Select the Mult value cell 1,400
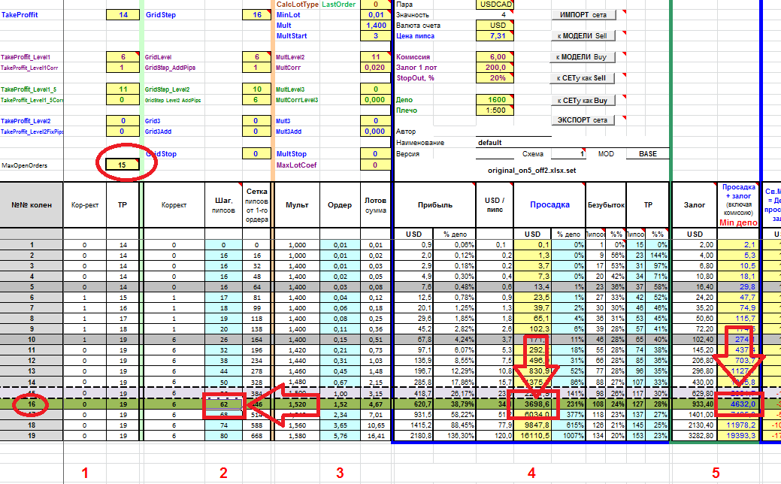 (x=376, y=26)
